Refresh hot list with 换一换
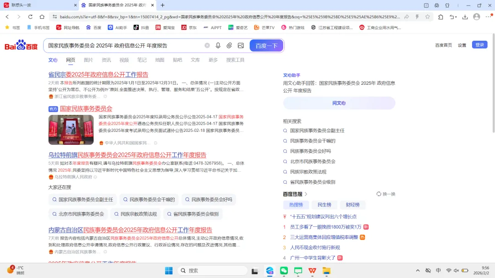Viewport: 495px width, 278px height. click(x=386, y=194)
